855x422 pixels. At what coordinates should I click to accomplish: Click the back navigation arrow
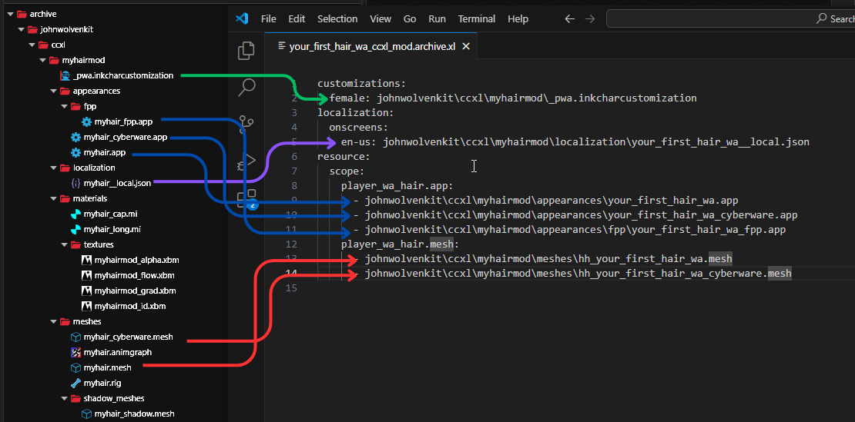pyautogui.click(x=569, y=18)
